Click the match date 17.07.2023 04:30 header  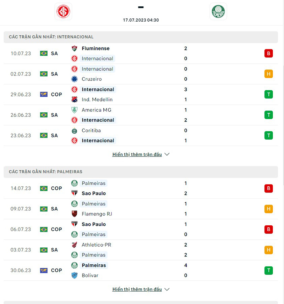141,20
